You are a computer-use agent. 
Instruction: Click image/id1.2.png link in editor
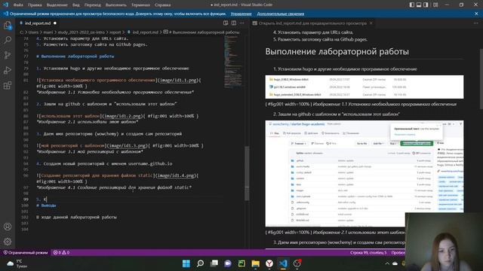122,116
